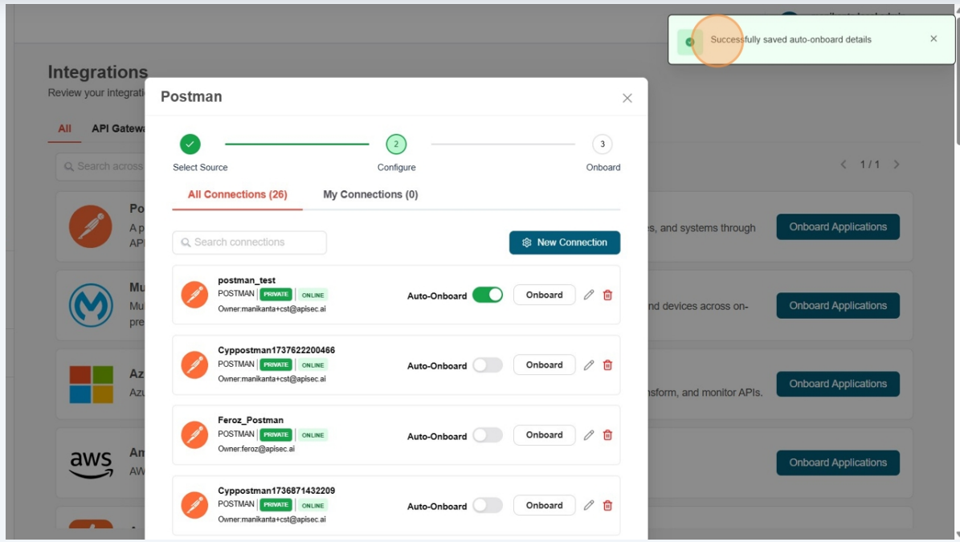
Task: Click trash icon for Cyppostman1737622200466 connection
Action: (x=607, y=365)
